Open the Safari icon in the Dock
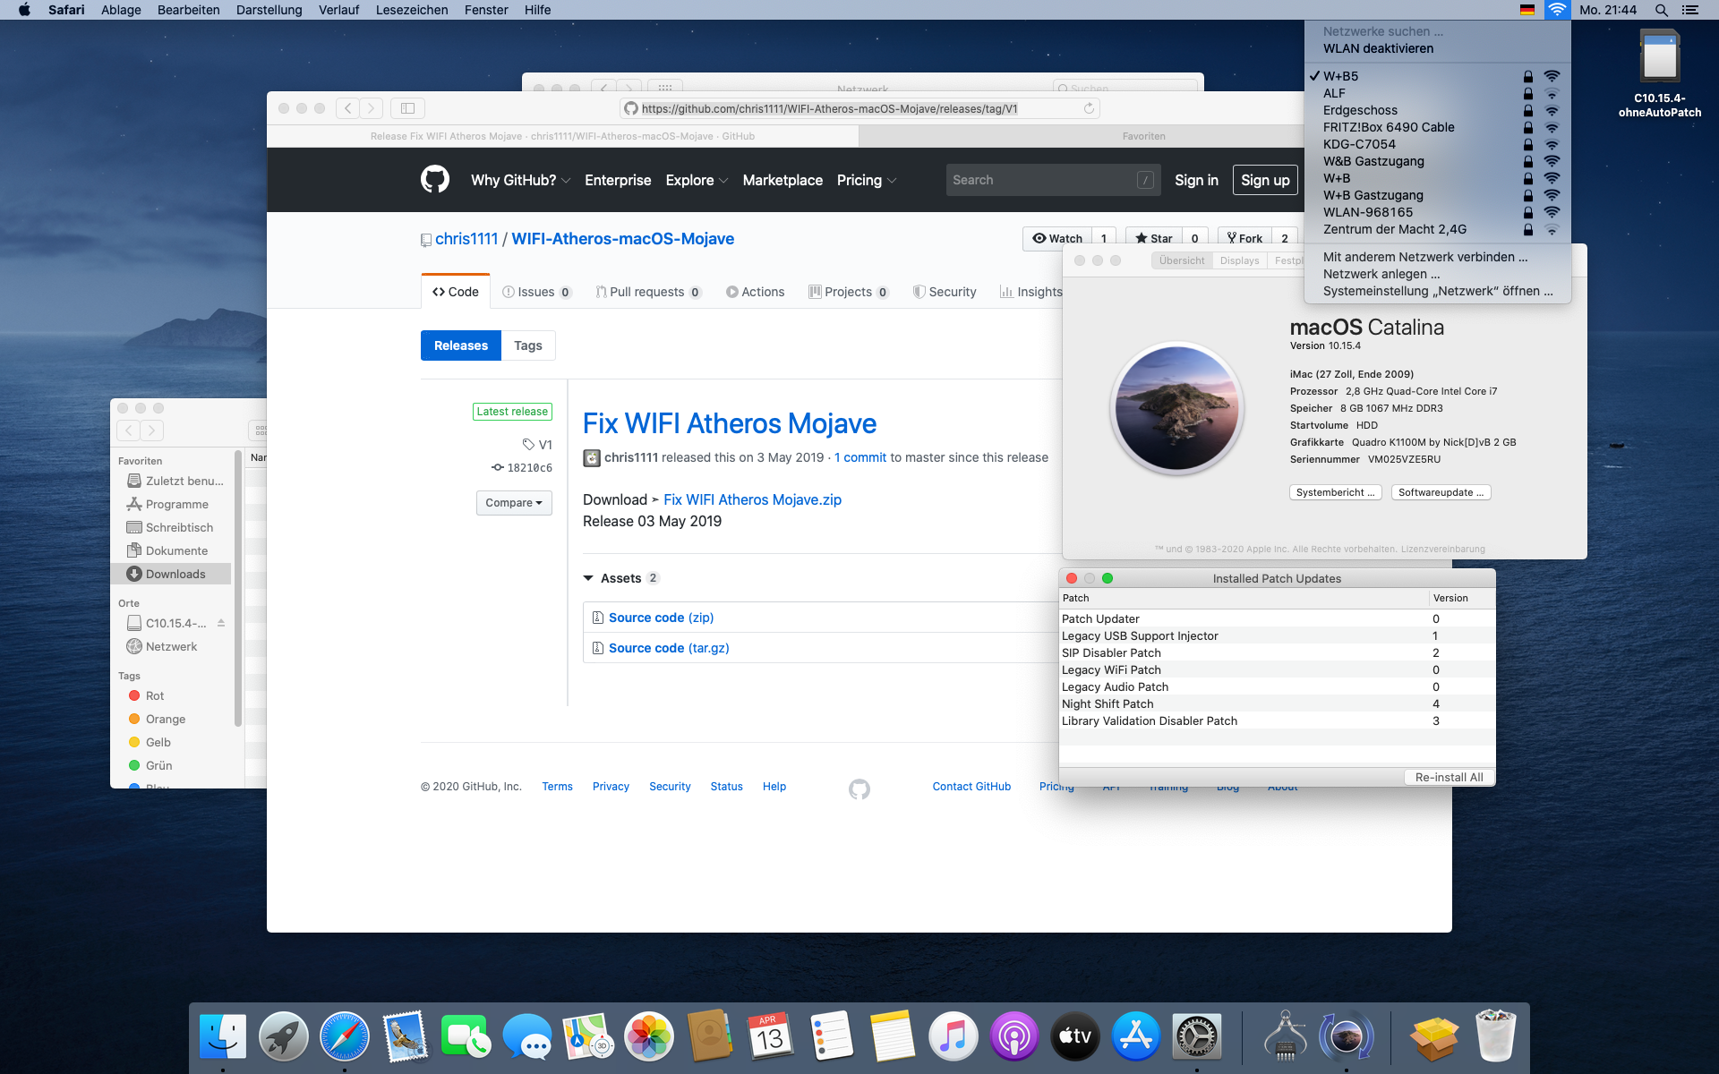The image size is (1719, 1074). [344, 1037]
